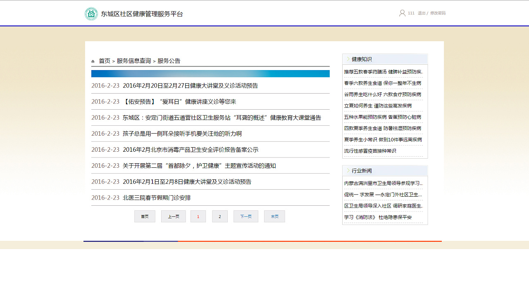The height and width of the screenshot is (282, 529).
Task: Read 五种水果能预防疾病 article
Action: [x=383, y=117]
